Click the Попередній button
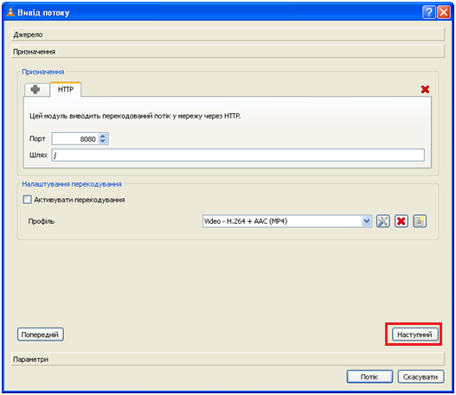Viewport: 456px width, 395px height. [41, 334]
